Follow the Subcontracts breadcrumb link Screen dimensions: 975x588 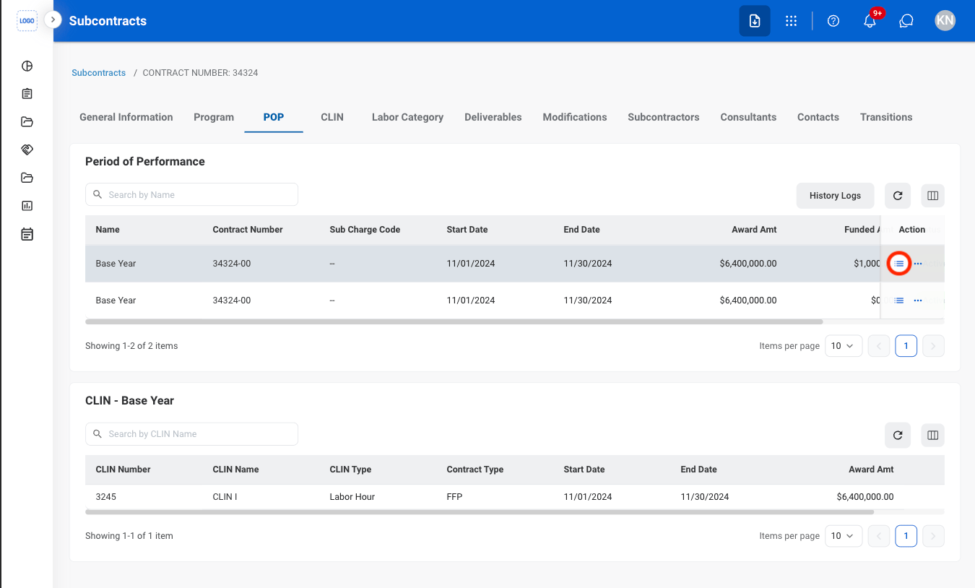pyautogui.click(x=99, y=73)
